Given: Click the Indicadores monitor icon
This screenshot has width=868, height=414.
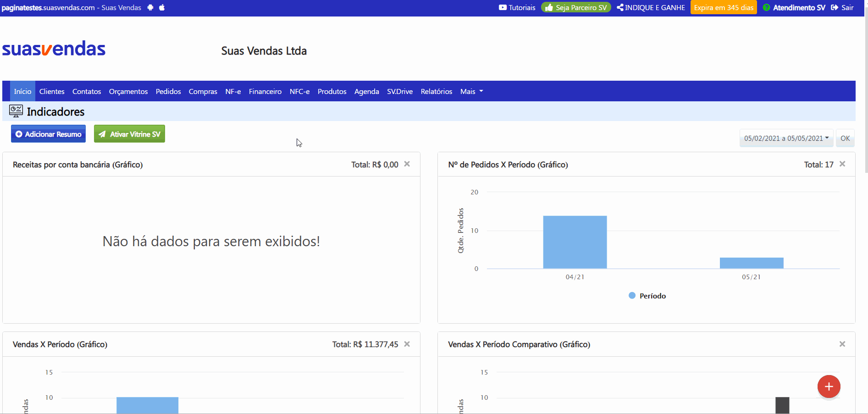Looking at the screenshot, I should 16,111.
